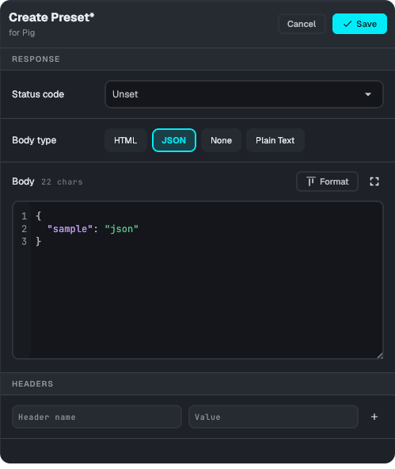The height and width of the screenshot is (469, 395).
Task: Click the "json" value in body editor
Action: point(121,229)
